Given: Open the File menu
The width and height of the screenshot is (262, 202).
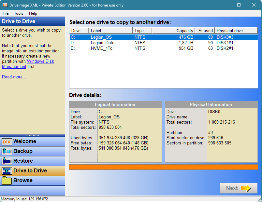Looking at the screenshot, I should (6, 13).
